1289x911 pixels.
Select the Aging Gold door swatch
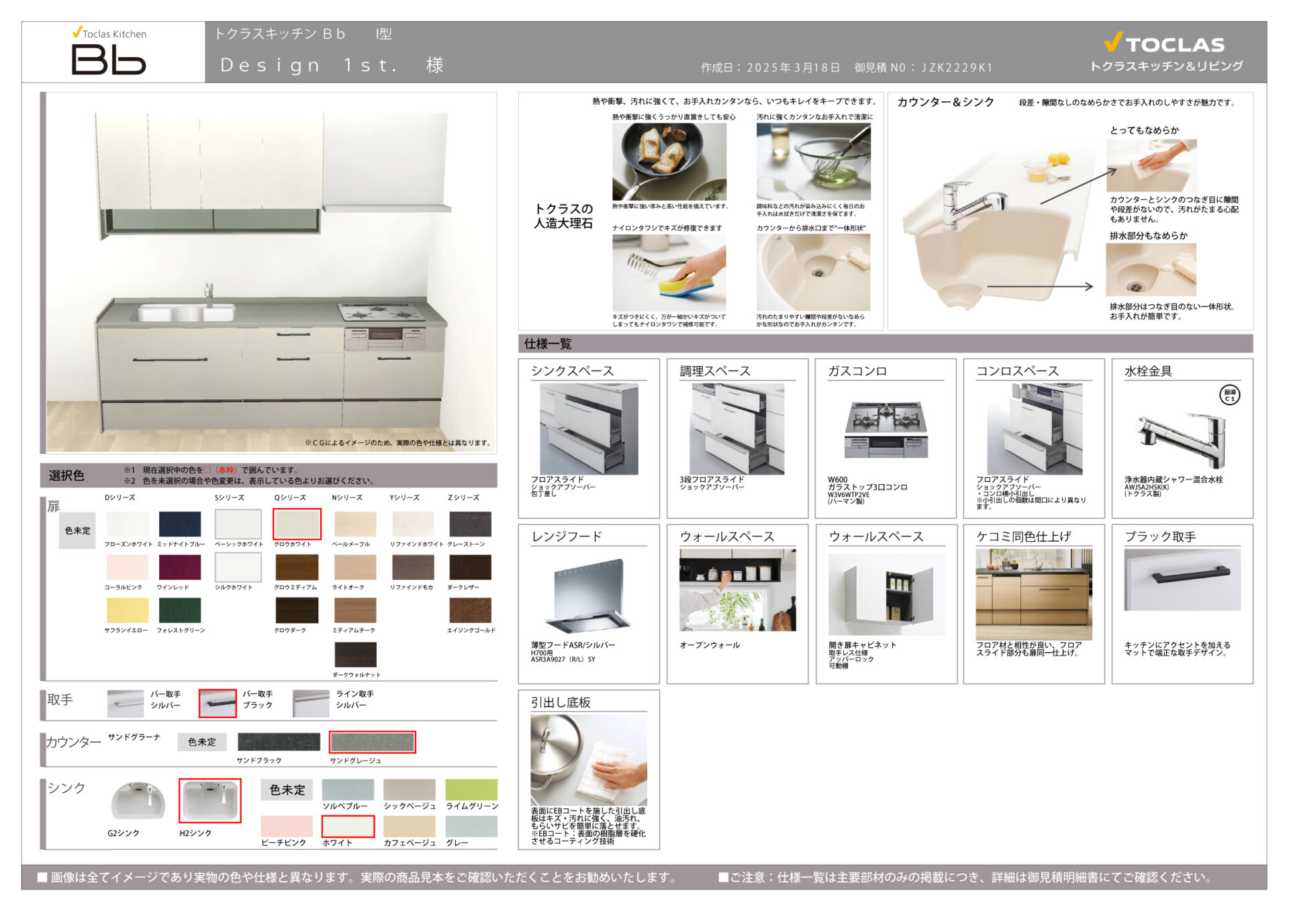coord(470,610)
